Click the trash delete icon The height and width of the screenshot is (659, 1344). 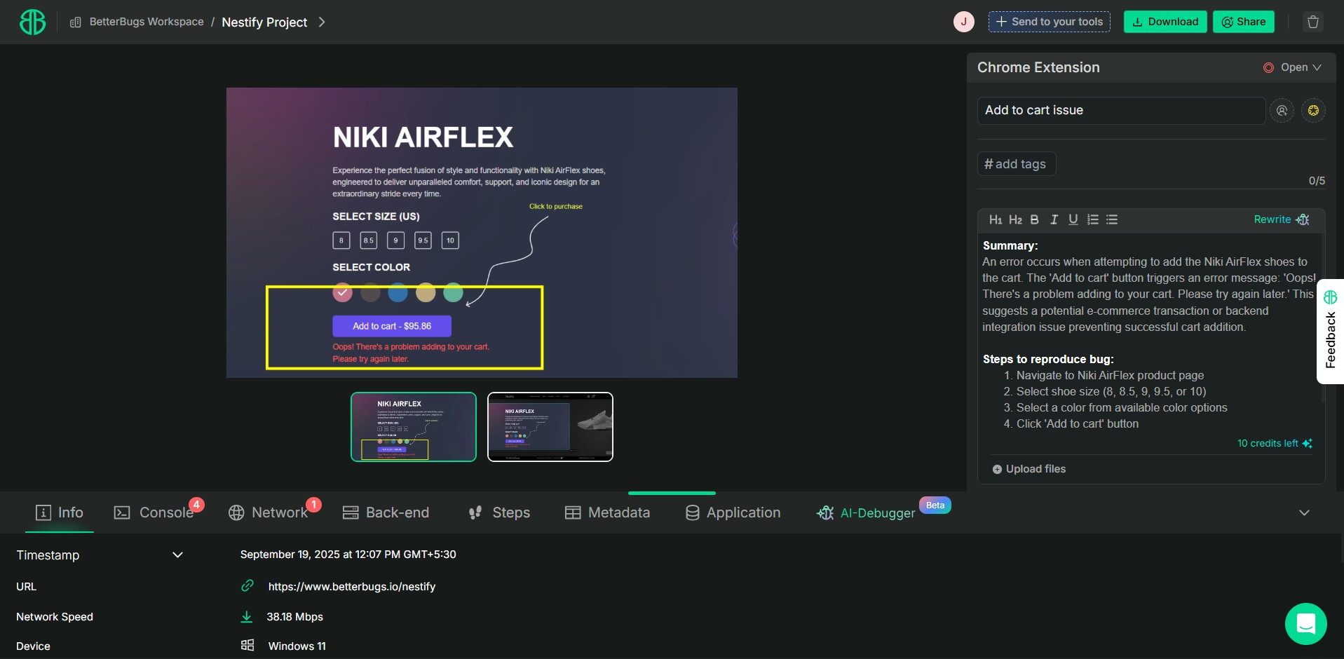click(x=1313, y=22)
